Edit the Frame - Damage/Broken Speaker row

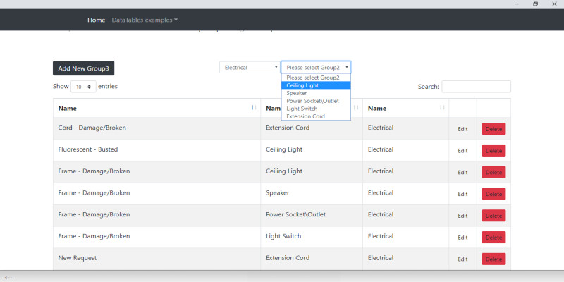[462, 195]
